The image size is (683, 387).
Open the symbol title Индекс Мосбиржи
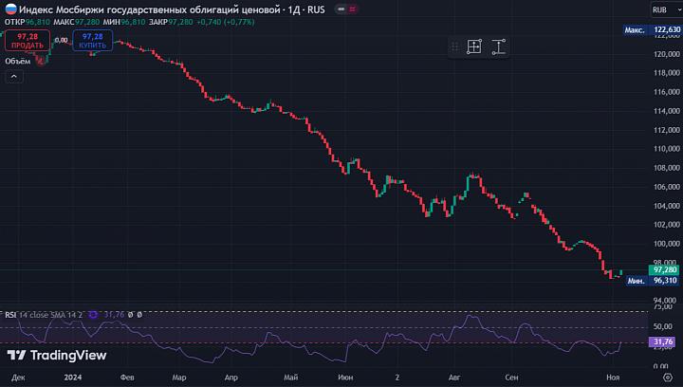click(x=172, y=9)
